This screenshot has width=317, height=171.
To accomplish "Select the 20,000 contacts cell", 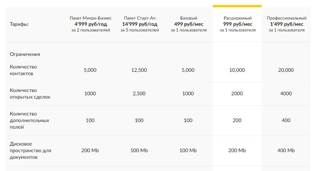I will coord(286,70).
